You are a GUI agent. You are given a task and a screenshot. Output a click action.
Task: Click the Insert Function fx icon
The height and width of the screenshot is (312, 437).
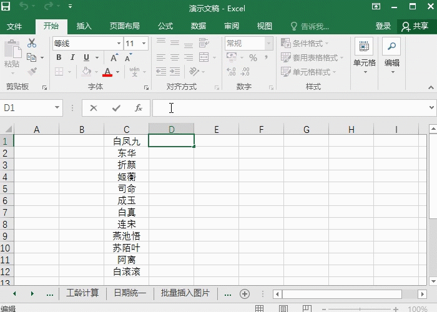pyautogui.click(x=139, y=108)
